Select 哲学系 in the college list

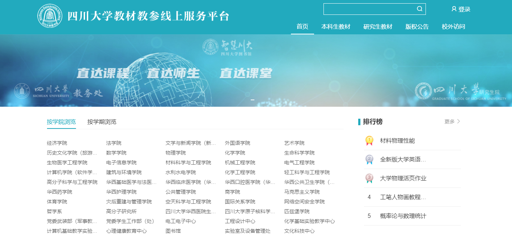pyautogui.click(x=55, y=212)
